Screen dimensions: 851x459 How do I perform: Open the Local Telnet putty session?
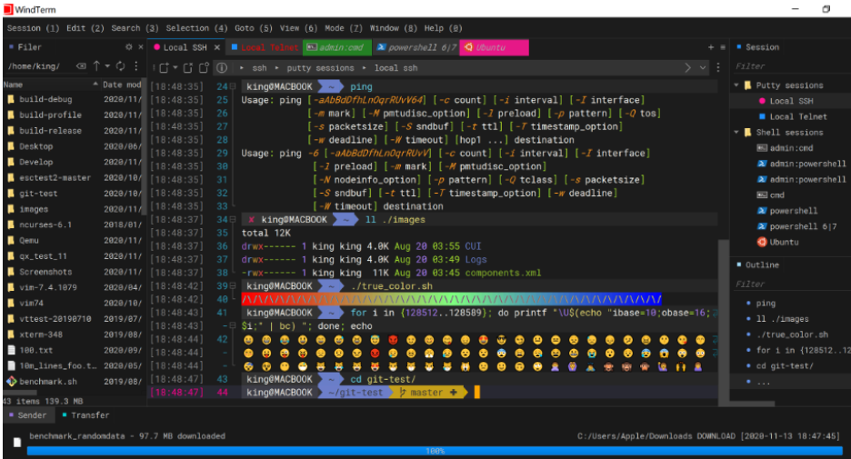(797, 116)
